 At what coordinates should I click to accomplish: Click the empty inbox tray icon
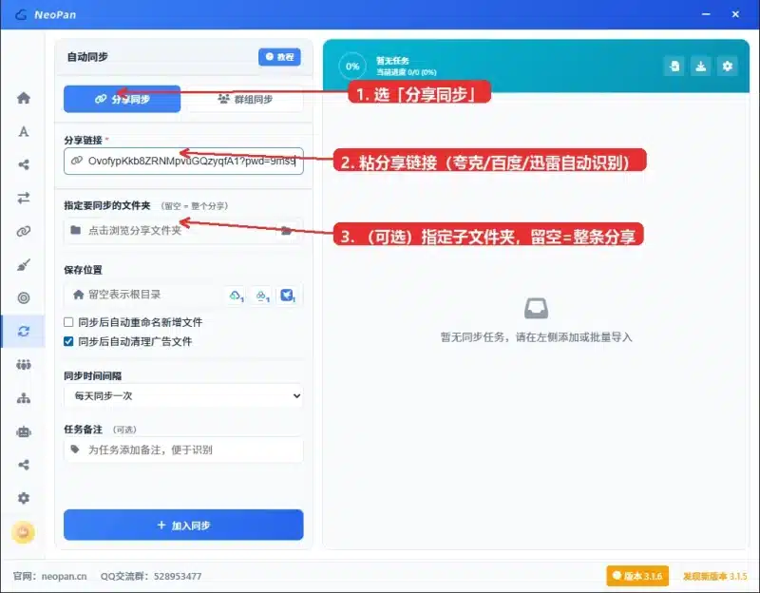(x=536, y=309)
